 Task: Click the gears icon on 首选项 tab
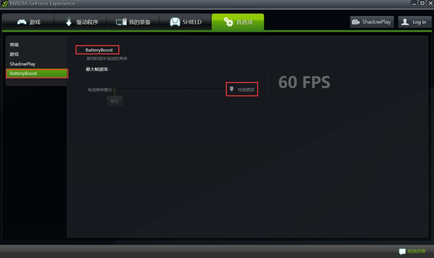coord(228,22)
